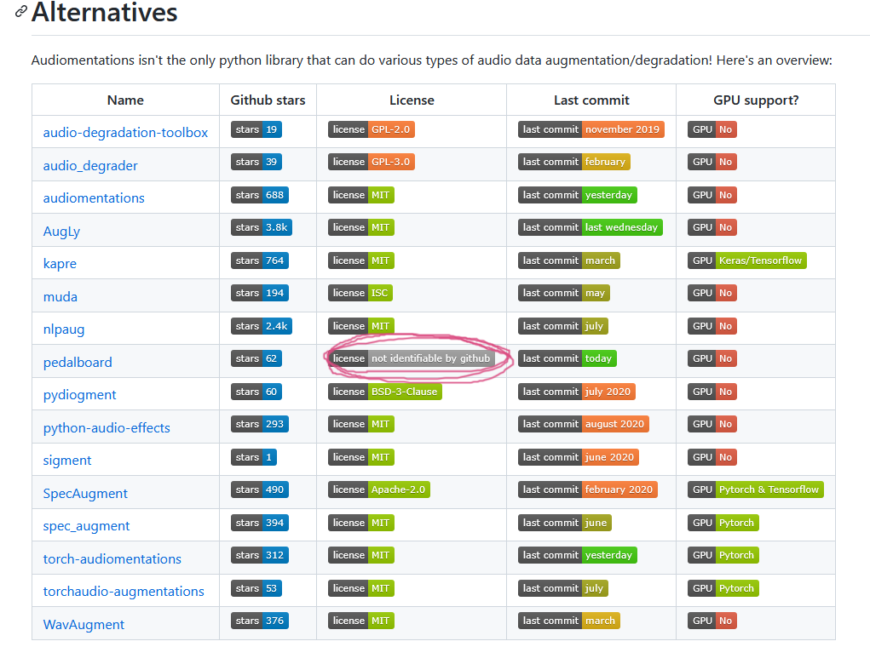This screenshot has width=870, height=647.
Task: Click the stars 688 badge
Action: 260,195
